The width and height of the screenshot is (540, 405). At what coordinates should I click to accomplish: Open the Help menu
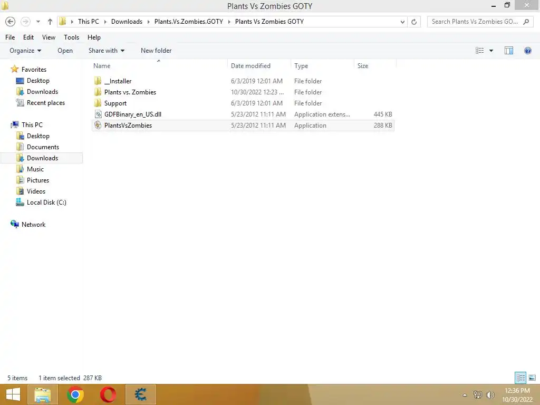[x=94, y=37]
